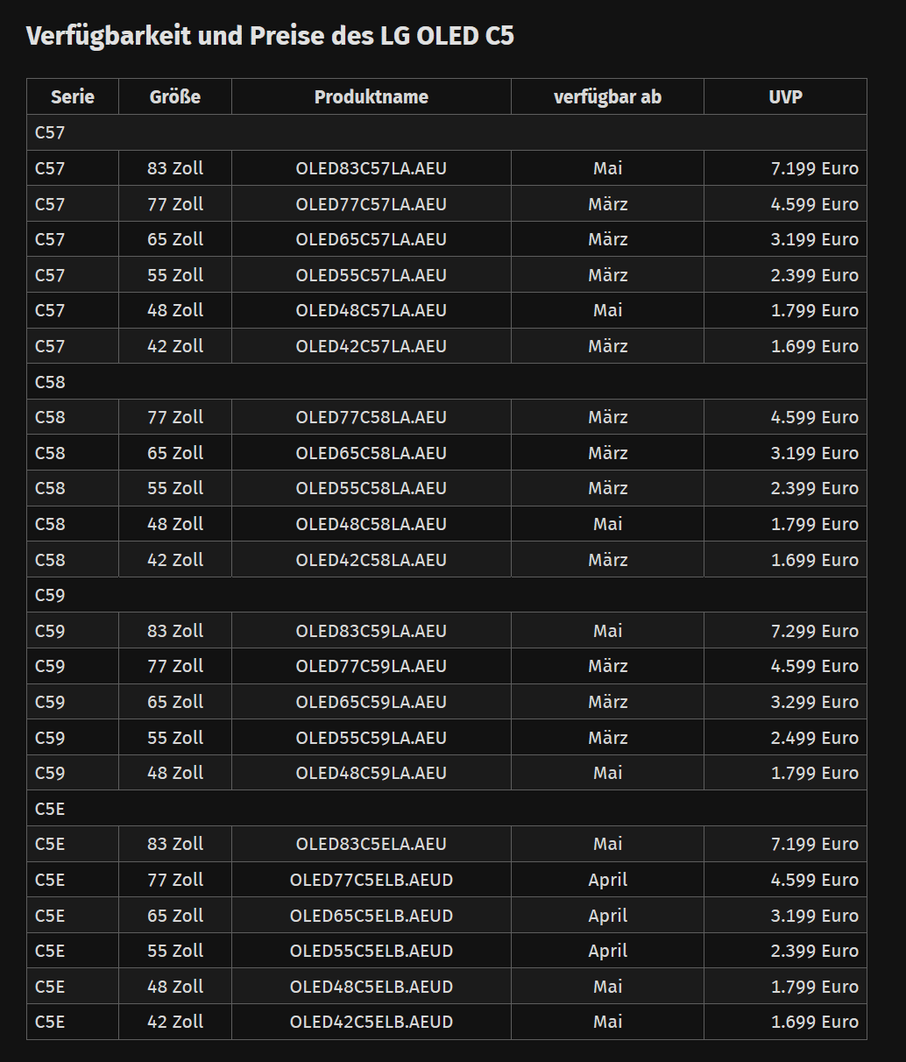The height and width of the screenshot is (1062, 906).
Task: Select product name OLED77C58LA.AEU
Action: pos(372,417)
